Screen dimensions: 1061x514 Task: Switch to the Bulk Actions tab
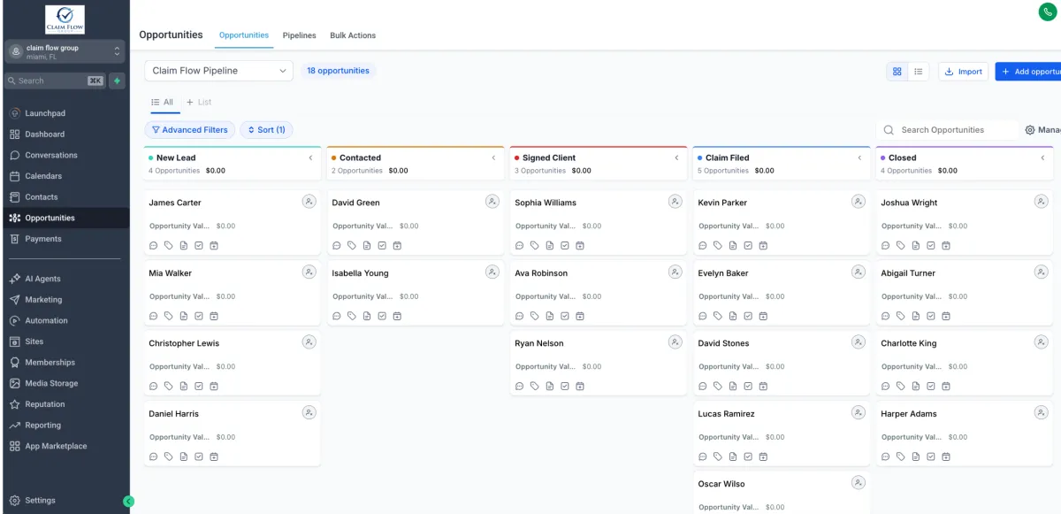[353, 35]
